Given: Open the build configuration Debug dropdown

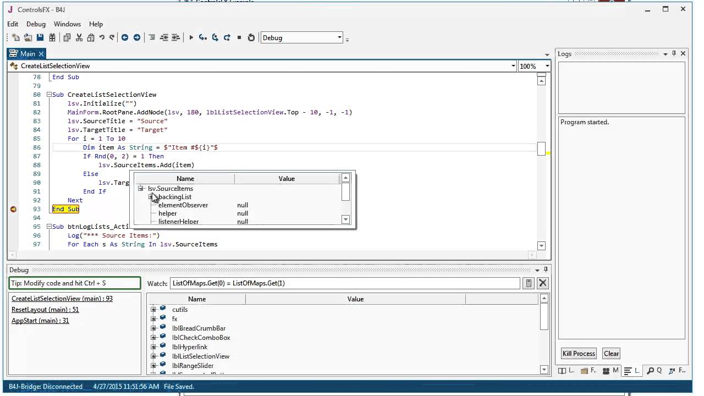Looking at the screenshot, I should pyautogui.click(x=339, y=37).
